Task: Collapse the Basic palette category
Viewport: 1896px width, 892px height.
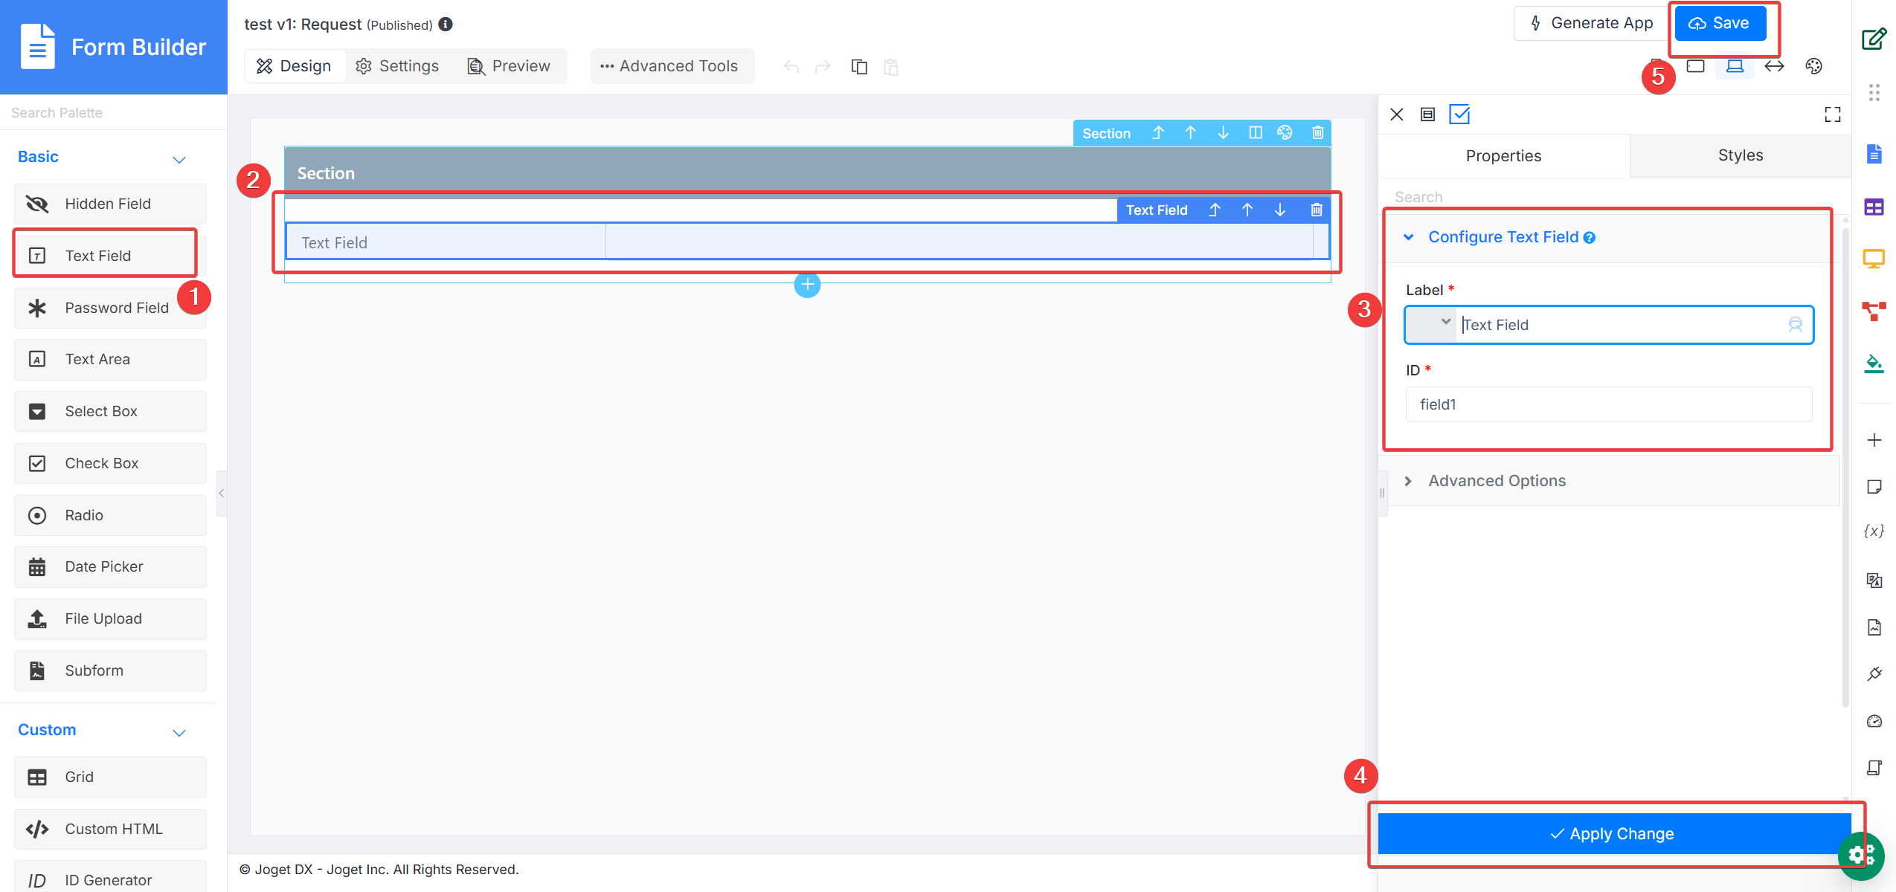Action: 179,159
